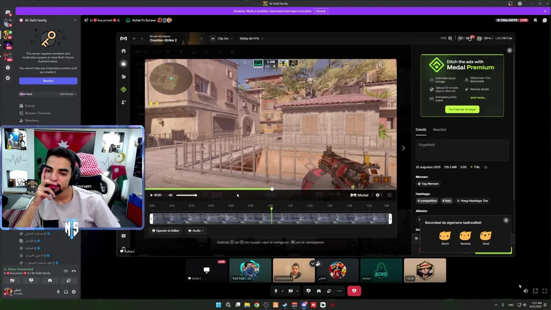Open the Audio dropdown below timeline
This screenshot has height=310, width=551.
pos(196,231)
